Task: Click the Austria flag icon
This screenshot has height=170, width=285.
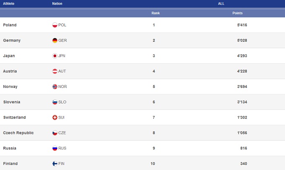Action: (54, 71)
